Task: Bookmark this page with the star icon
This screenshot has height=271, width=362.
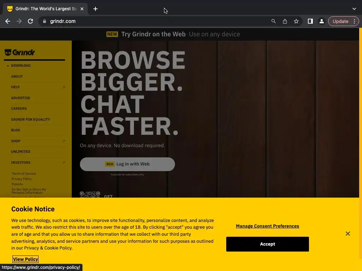Action: pyautogui.click(x=296, y=21)
